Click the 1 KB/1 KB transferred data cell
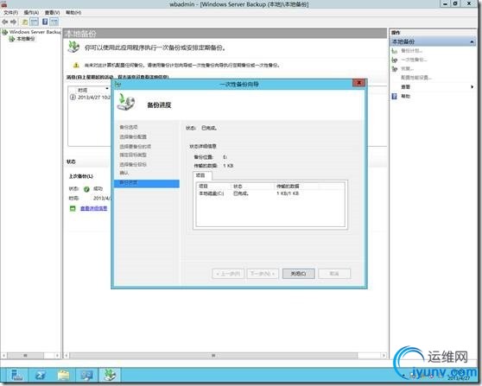This screenshot has width=482, height=386. pos(288,193)
